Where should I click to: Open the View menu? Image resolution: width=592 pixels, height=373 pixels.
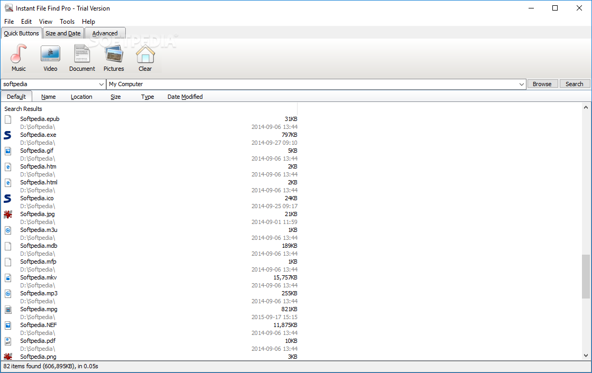(x=45, y=22)
